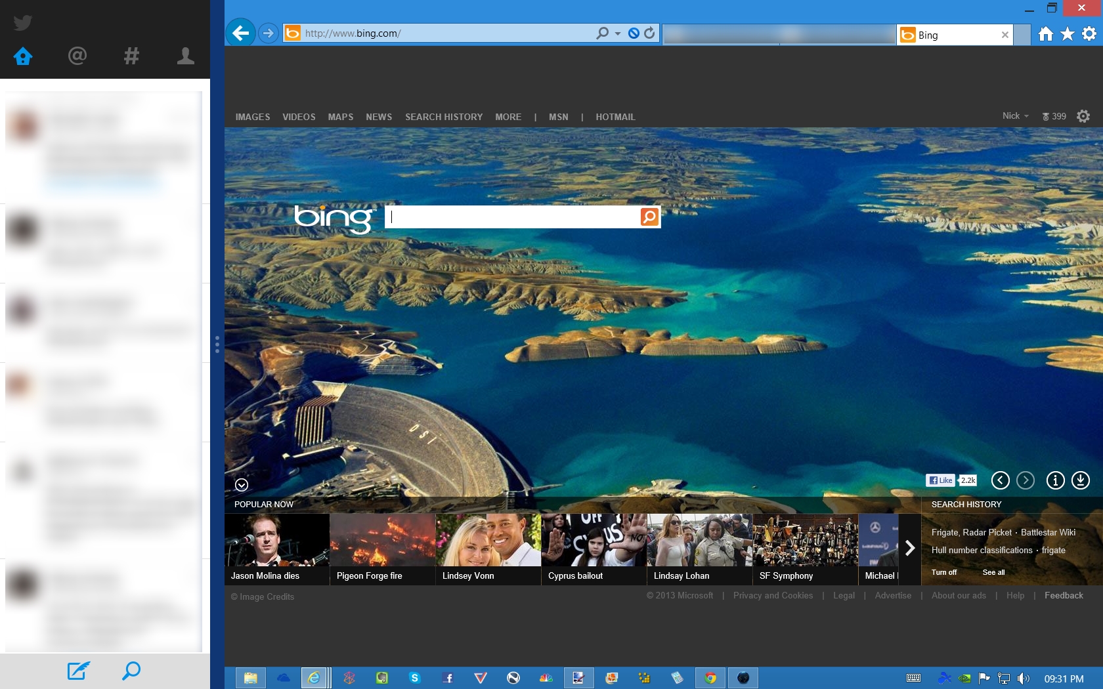Screen dimensions: 1103x689
Task: See all search history
Action: click(x=993, y=572)
